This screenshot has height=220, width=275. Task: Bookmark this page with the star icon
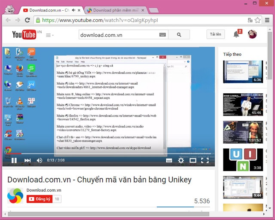click(257, 20)
